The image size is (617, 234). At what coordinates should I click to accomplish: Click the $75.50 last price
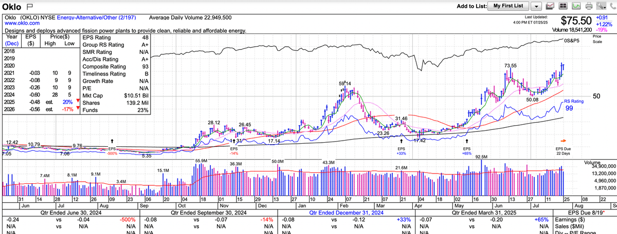coord(577,22)
